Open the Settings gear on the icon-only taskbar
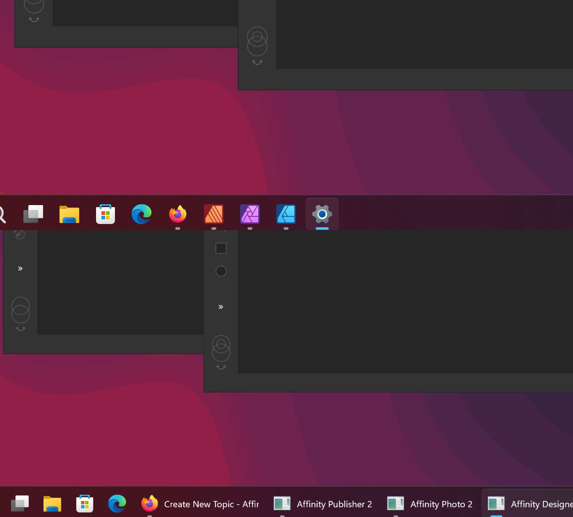 (322, 214)
